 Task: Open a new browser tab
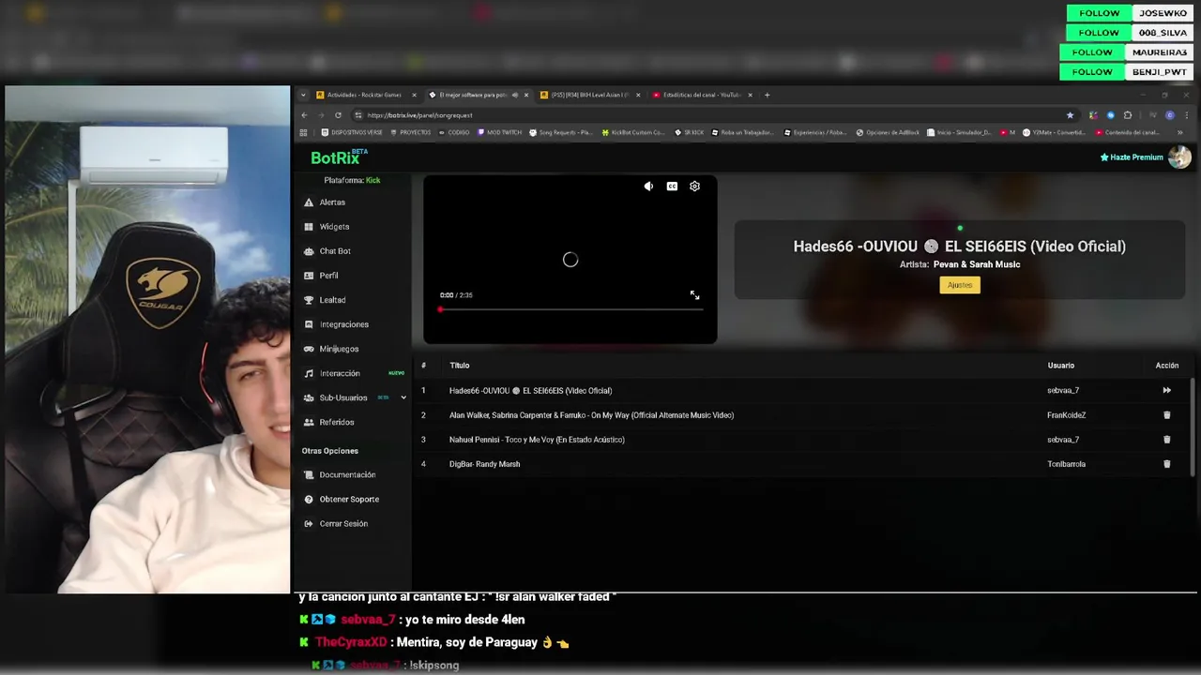click(x=767, y=95)
